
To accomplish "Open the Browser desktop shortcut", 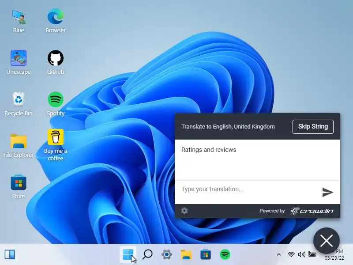I will (x=56, y=21).
